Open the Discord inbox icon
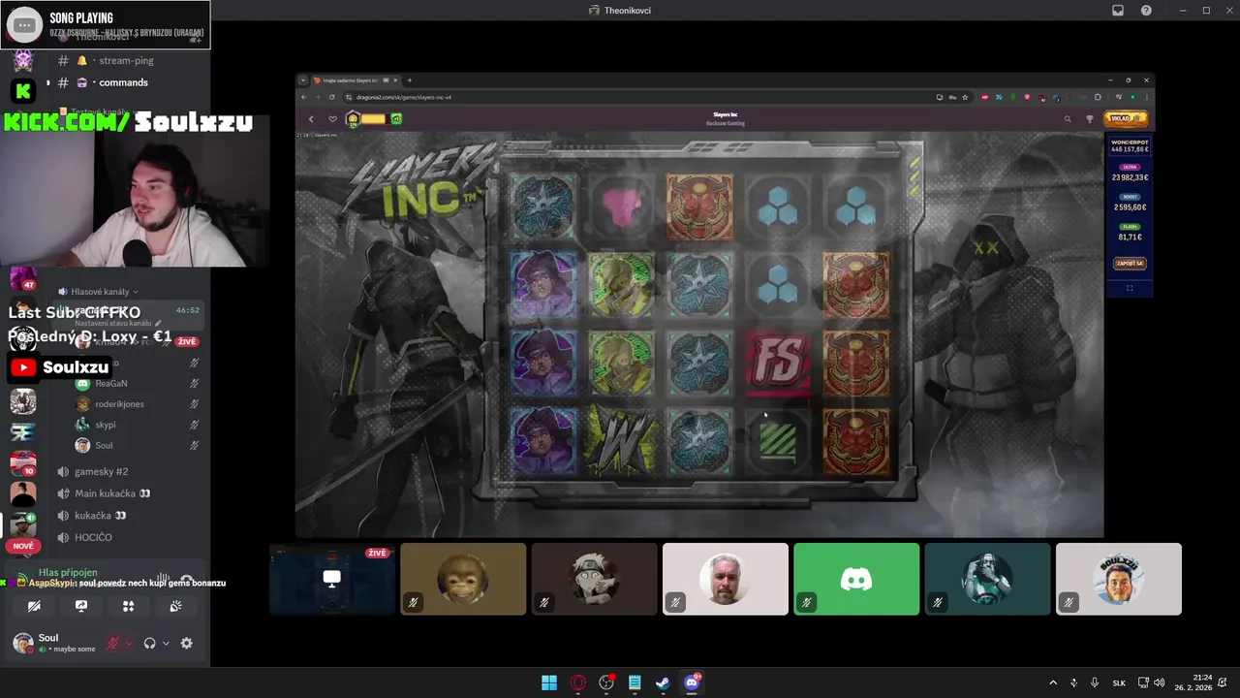Screen dimensions: 1240x698 pos(1117,11)
